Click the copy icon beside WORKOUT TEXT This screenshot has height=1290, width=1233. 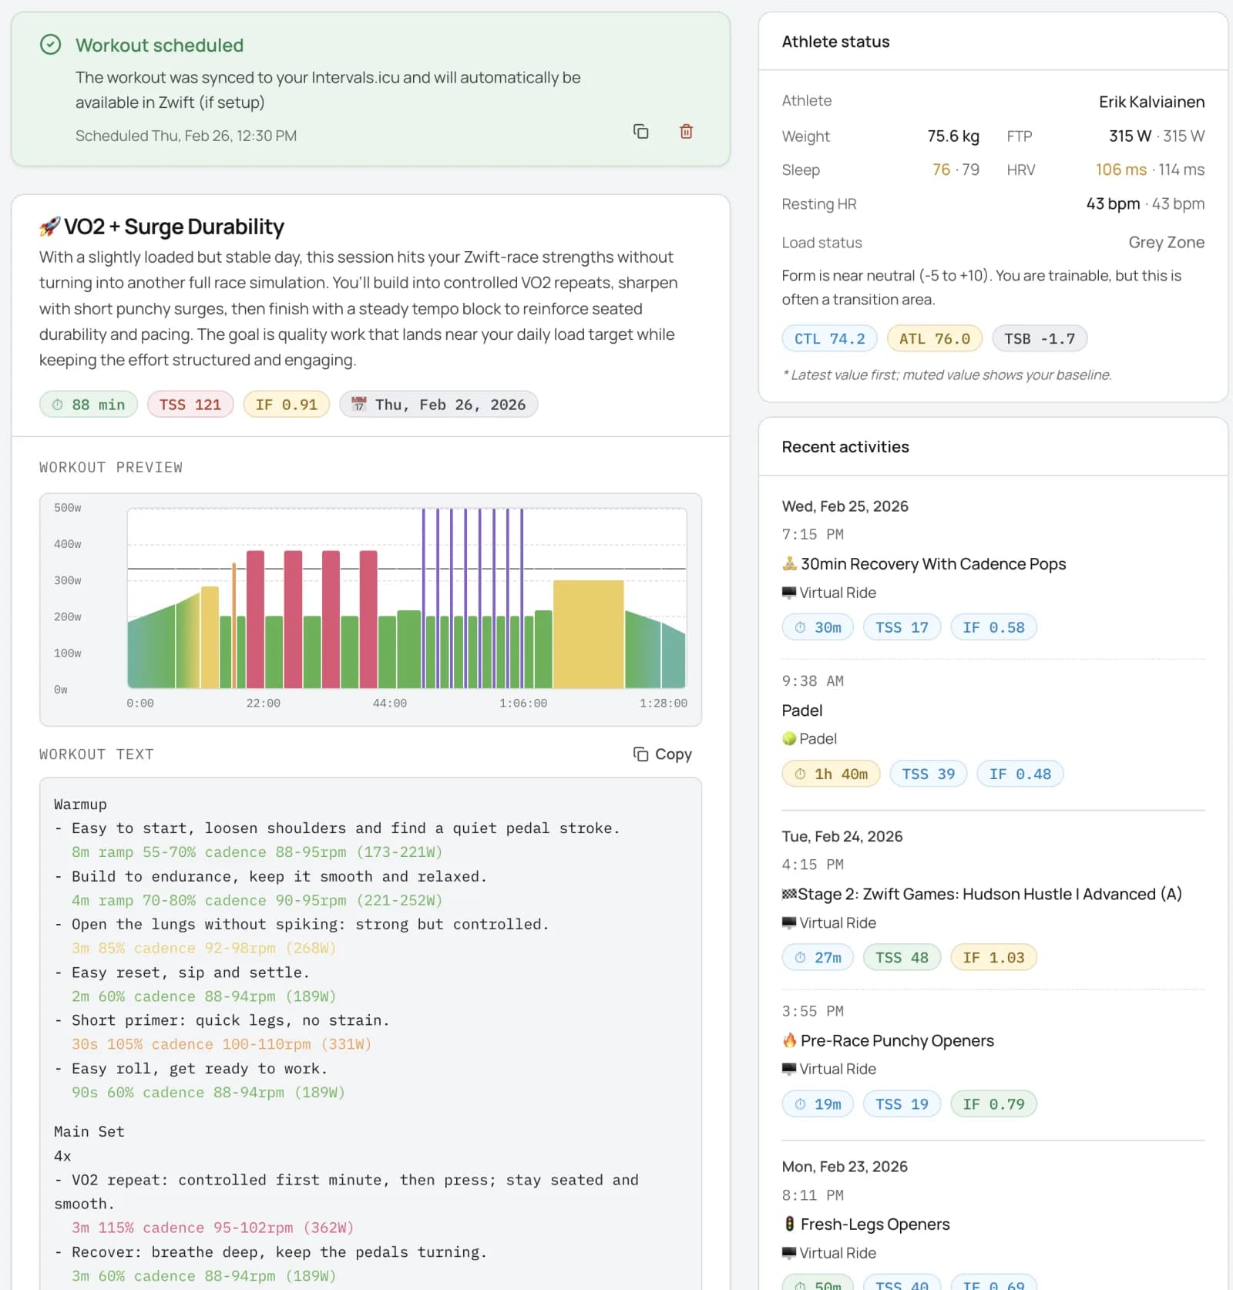point(640,754)
